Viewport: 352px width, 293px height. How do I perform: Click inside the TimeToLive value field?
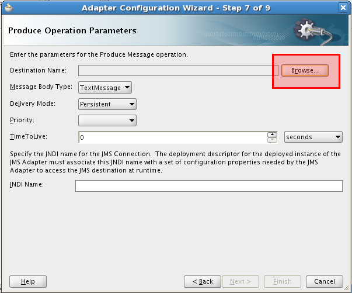[x=173, y=137]
